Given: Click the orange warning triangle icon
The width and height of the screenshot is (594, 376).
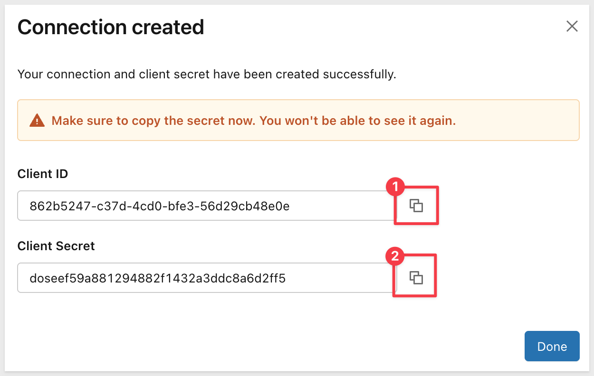Looking at the screenshot, I should [37, 121].
